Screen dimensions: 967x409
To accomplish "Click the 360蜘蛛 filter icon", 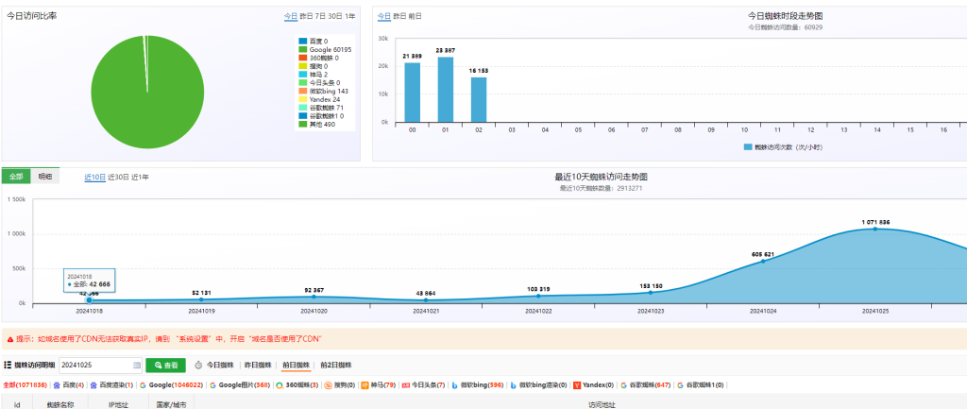I will [x=280, y=385].
